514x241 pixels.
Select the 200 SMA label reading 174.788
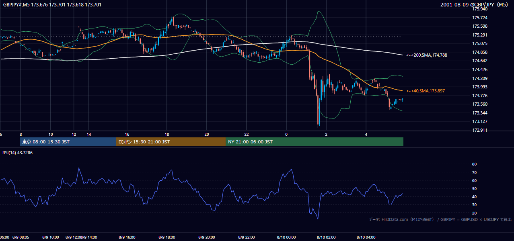pyautogui.click(x=427, y=55)
